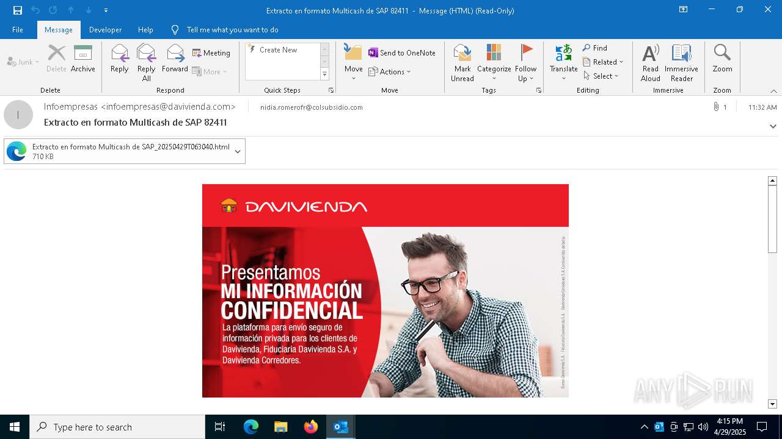
Task: Click the message scrollbar down arrow
Action: [772, 404]
